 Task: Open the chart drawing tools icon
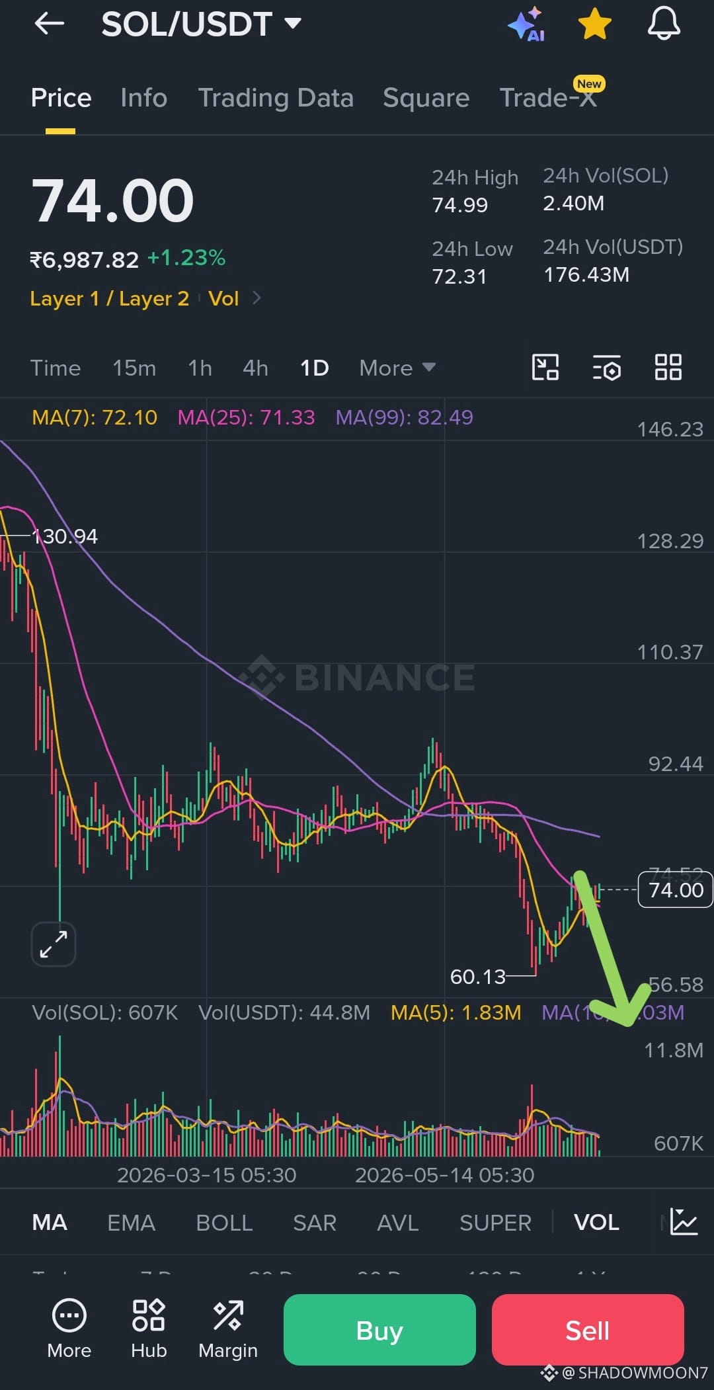coord(545,368)
